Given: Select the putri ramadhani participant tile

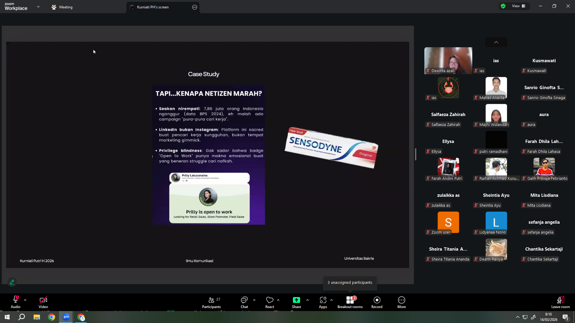Looking at the screenshot, I should point(496,141).
